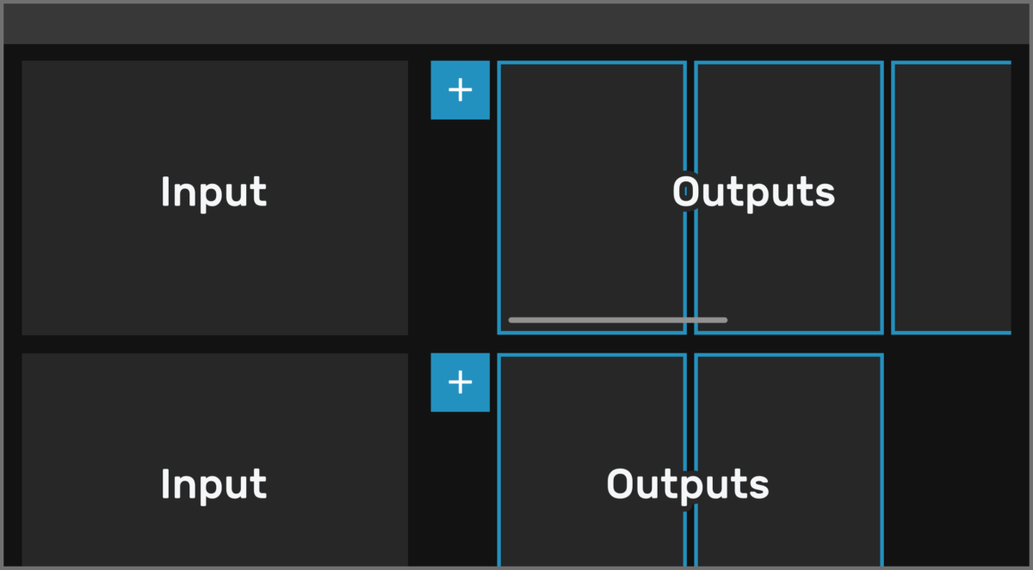1033x570 pixels.
Task: Click the progress bar inside the first output
Action: [x=617, y=319]
